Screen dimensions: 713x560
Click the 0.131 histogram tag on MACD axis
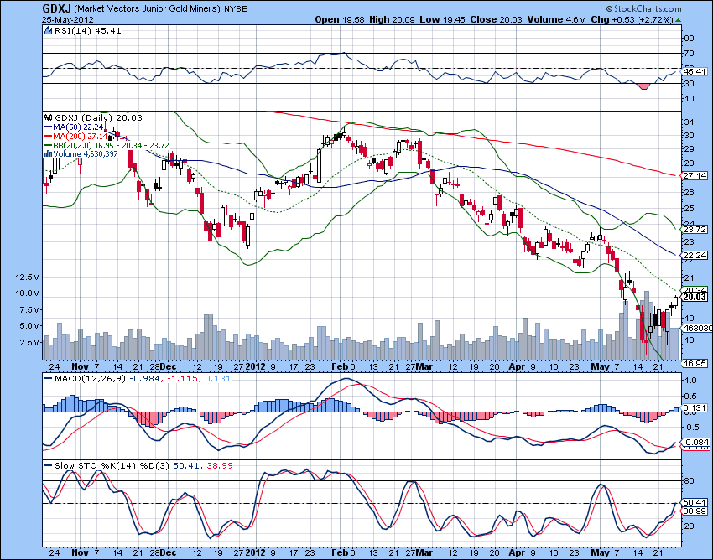click(x=695, y=407)
